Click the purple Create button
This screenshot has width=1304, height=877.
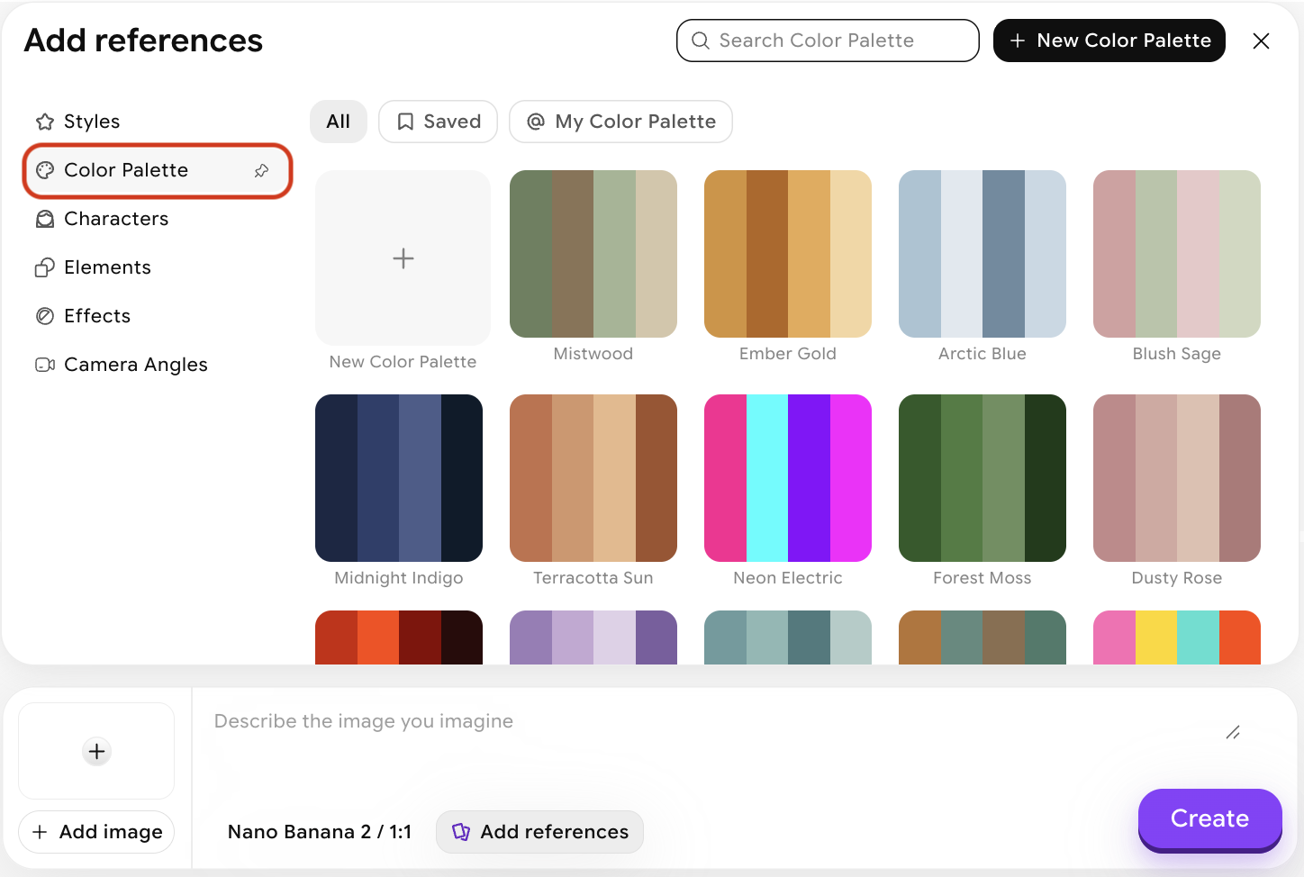pos(1209,818)
